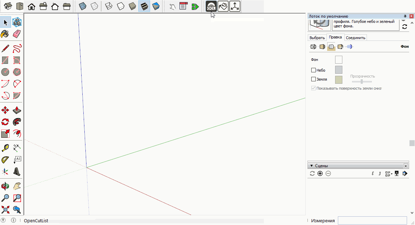Open edge settings in the style editor

313,47
